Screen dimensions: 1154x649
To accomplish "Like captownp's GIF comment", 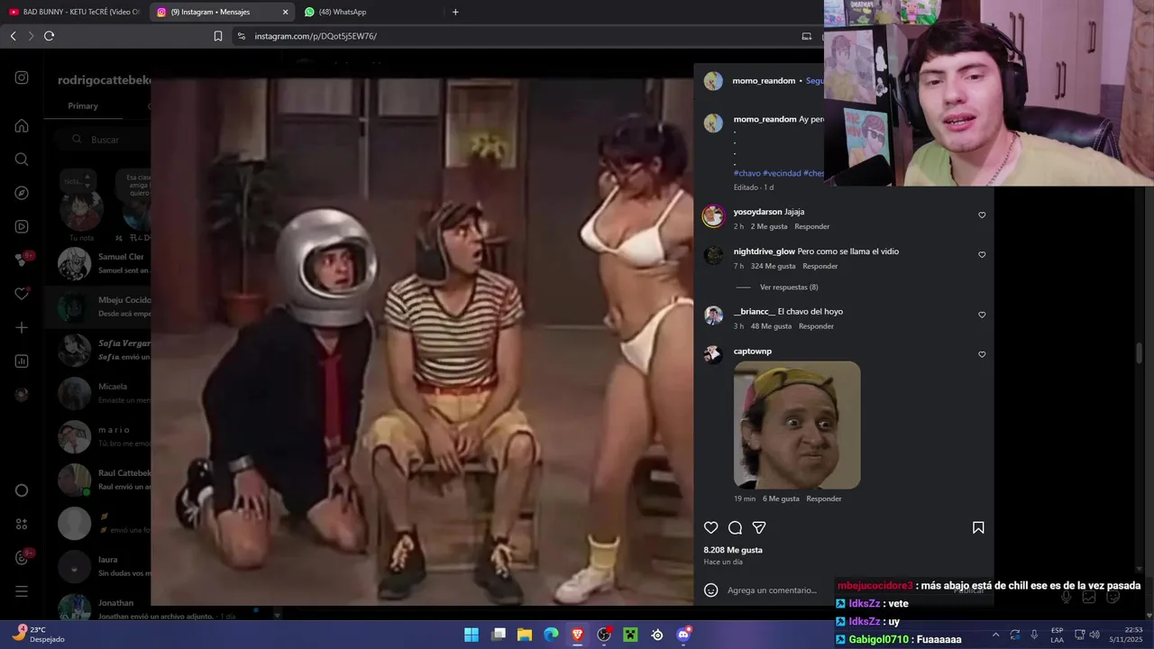I will click(x=982, y=355).
